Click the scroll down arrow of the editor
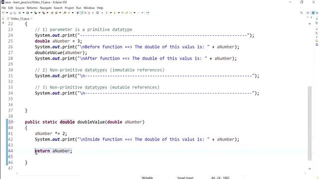Viewport: 319px width, 179px height. coord(310,169)
